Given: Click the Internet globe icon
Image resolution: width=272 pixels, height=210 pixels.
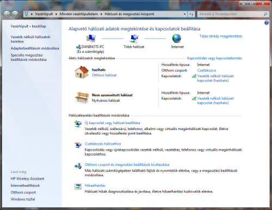Looking at the screenshot, I should [176, 38].
